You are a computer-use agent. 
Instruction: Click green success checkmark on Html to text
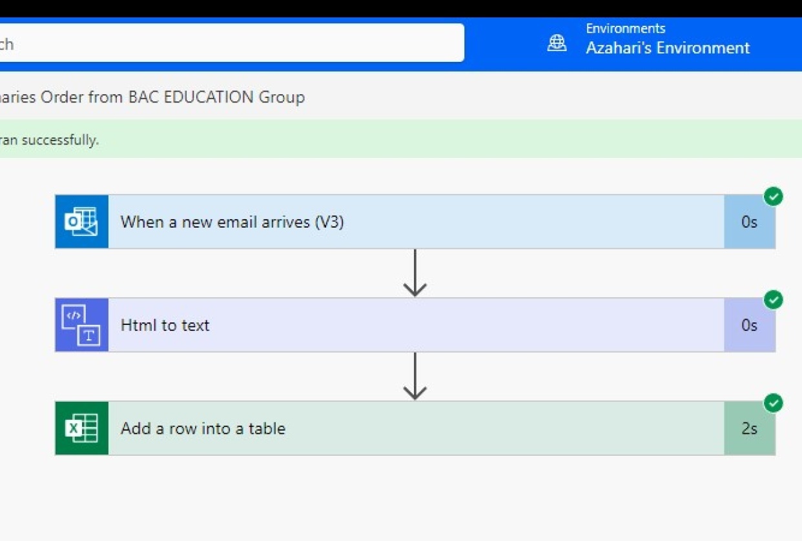(x=773, y=300)
